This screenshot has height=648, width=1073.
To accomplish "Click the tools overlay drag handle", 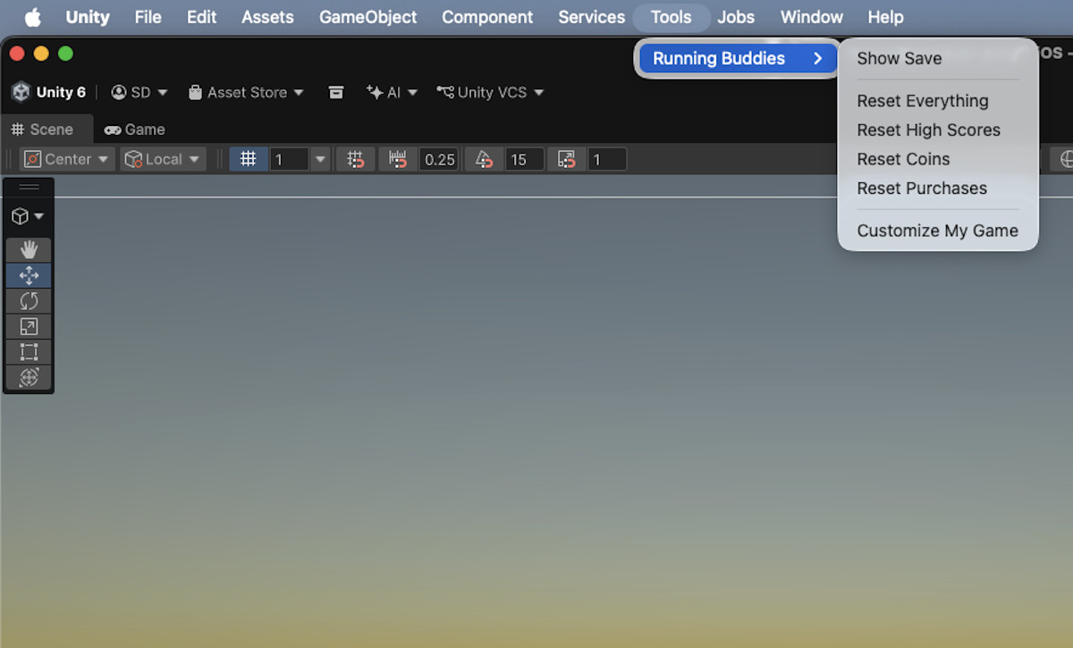I will 29,187.
